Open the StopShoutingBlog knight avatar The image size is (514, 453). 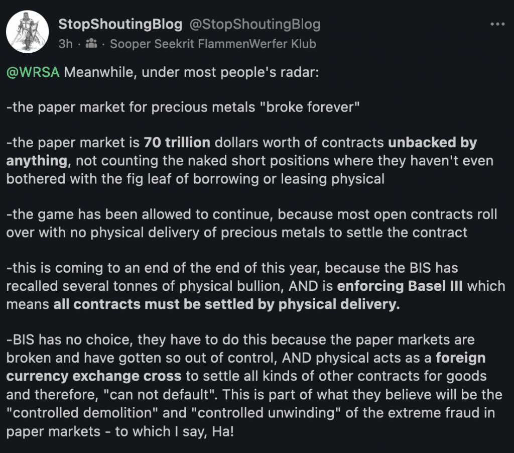[28, 32]
